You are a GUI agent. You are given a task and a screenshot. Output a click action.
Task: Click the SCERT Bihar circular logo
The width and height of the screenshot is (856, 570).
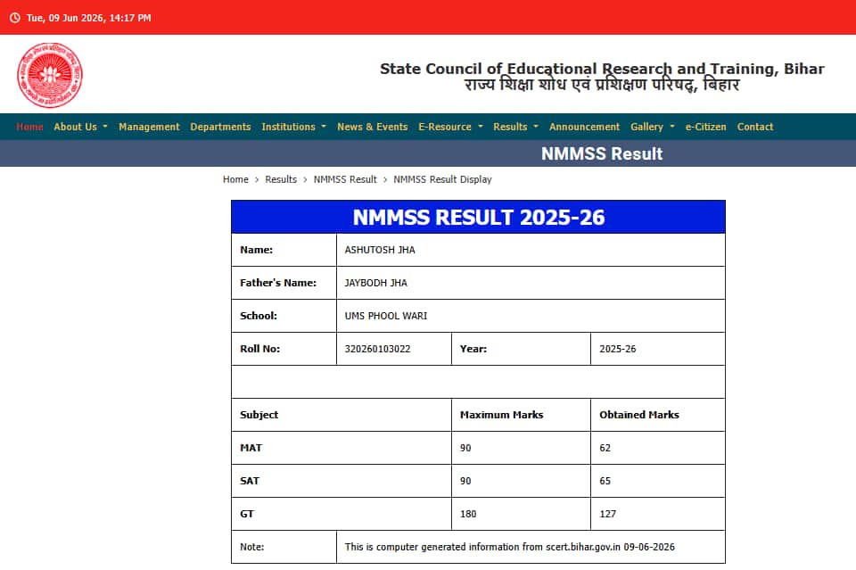click(50, 75)
